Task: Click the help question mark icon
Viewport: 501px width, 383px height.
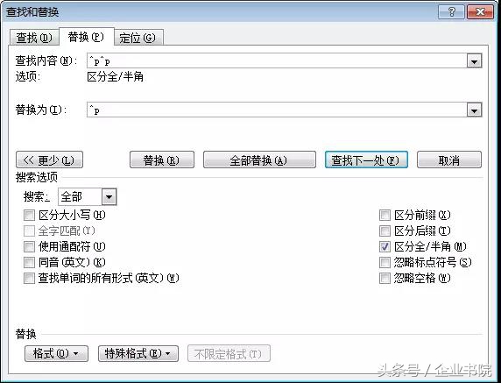Action: [451, 12]
